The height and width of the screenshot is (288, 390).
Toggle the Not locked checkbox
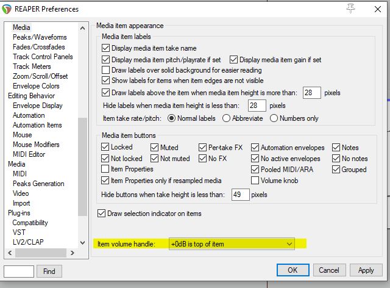coord(105,158)
